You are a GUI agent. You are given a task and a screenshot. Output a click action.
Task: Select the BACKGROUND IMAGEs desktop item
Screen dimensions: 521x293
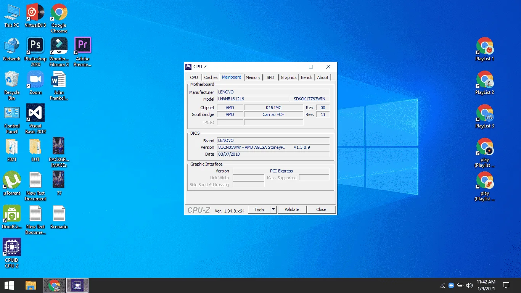coord(59,153)
